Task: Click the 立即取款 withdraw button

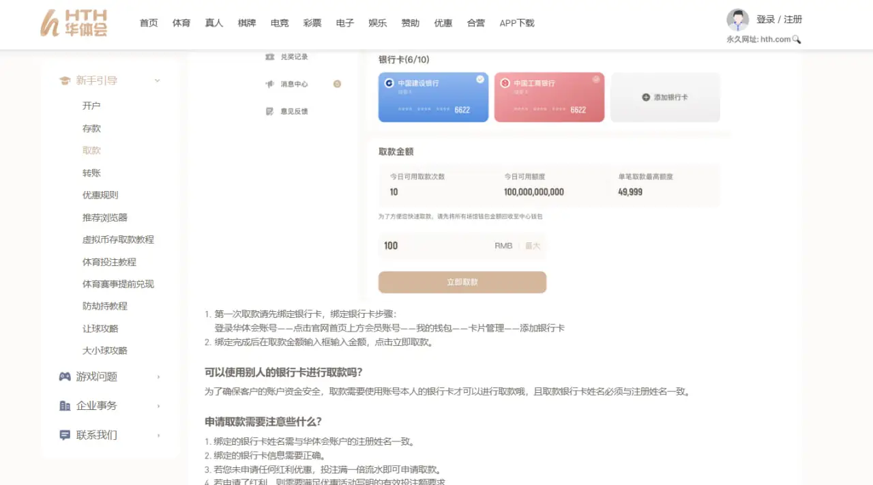Action: pyautogui.click(x=462, y=282)
